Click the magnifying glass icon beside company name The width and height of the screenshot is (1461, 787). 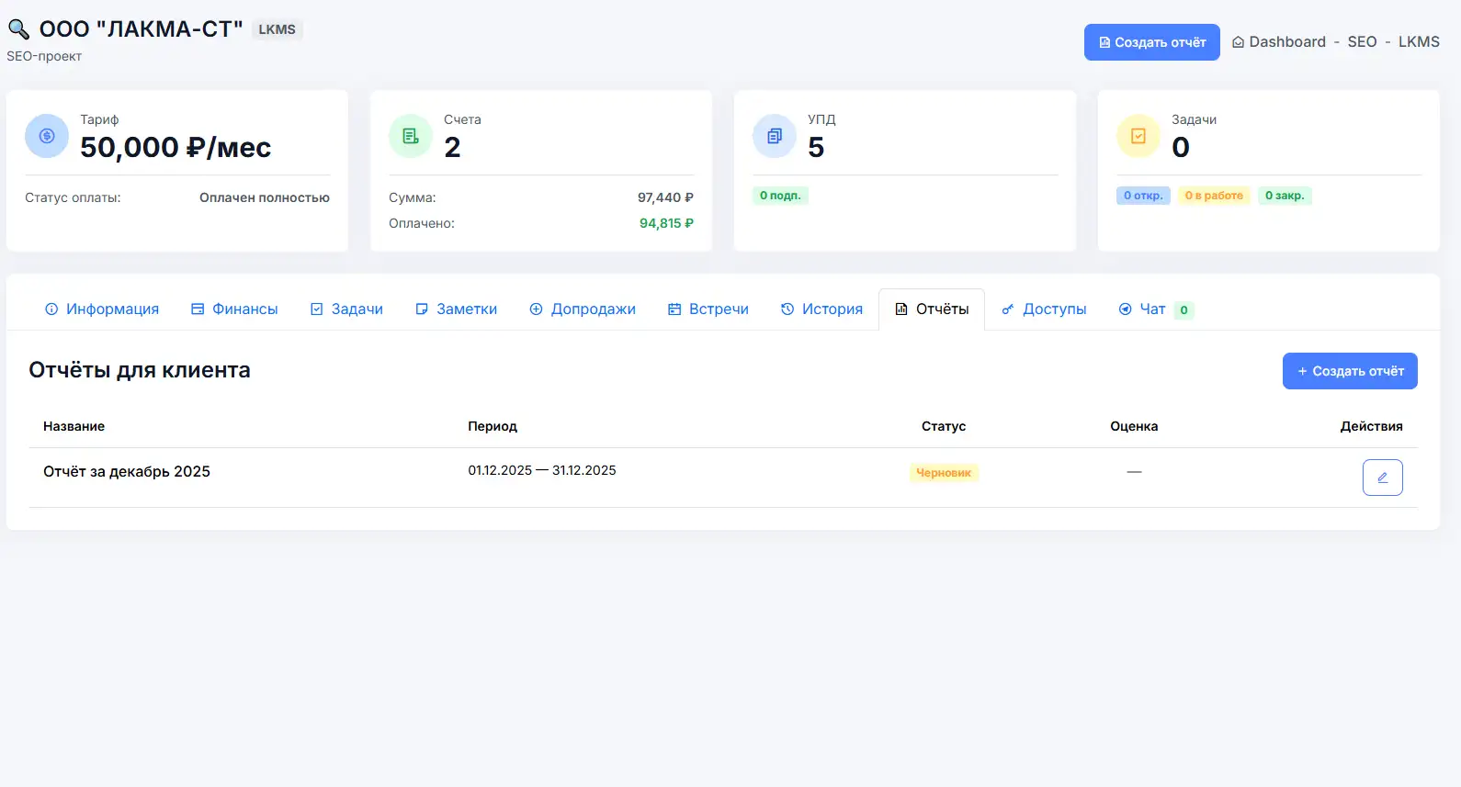pyautogui.click(x=18, y=29)
